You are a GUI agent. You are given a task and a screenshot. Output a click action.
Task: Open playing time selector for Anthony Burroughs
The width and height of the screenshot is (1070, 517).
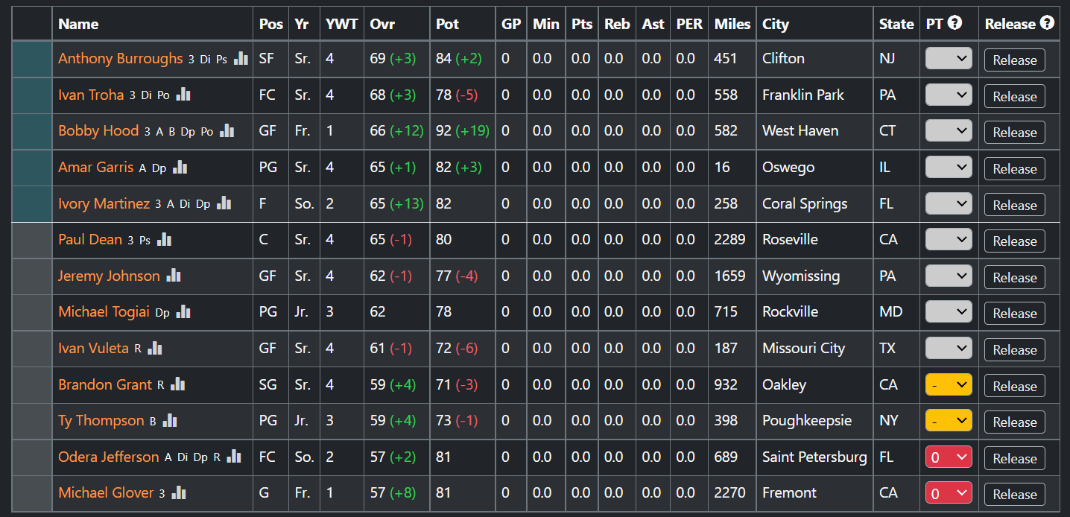(949, 58)
